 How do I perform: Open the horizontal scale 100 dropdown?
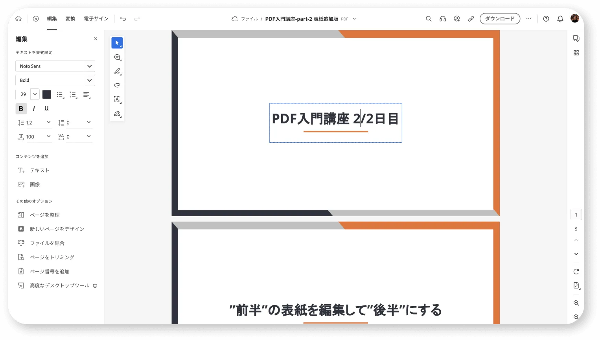[x=48, y=136]
